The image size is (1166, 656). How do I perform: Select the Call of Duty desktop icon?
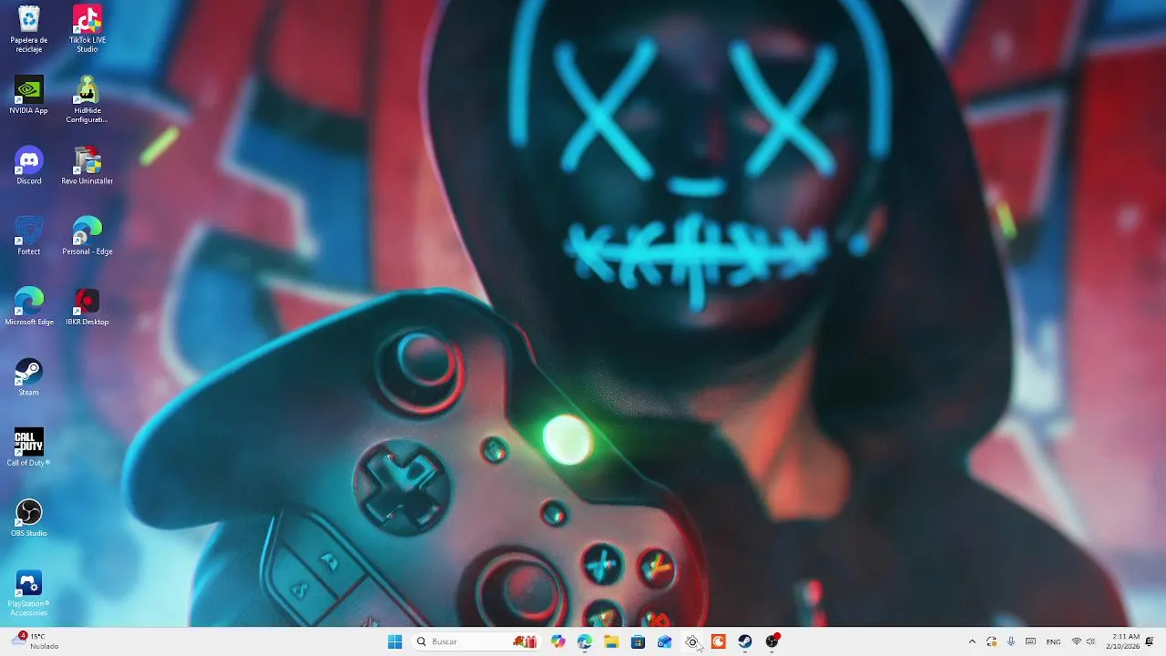pyautogui.click(x=29, y=447)
